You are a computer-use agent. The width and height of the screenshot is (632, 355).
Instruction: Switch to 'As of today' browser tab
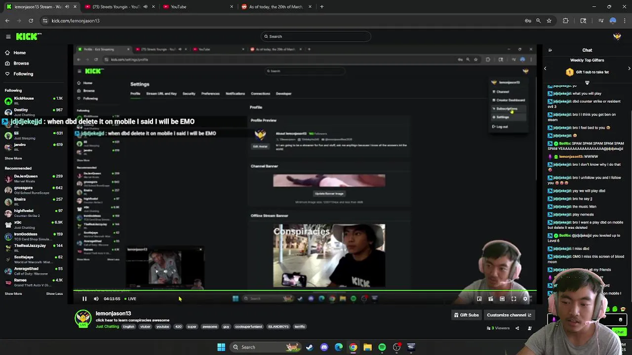click(276, 7)
